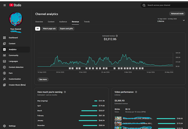Click the YouTube Studio logo
The height and width of the screenshot is (129, 188).
click(x=15, y=5)
